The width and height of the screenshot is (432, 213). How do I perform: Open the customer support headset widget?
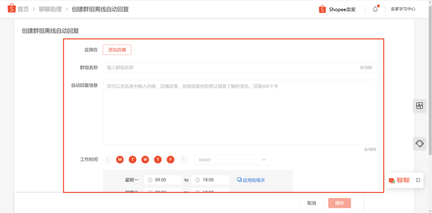[419, 143]
